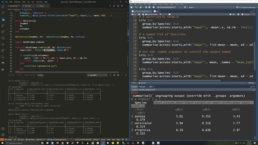258x145 pixels.
Task: Split the VS Code terminal panel
Action: [114, 75]
